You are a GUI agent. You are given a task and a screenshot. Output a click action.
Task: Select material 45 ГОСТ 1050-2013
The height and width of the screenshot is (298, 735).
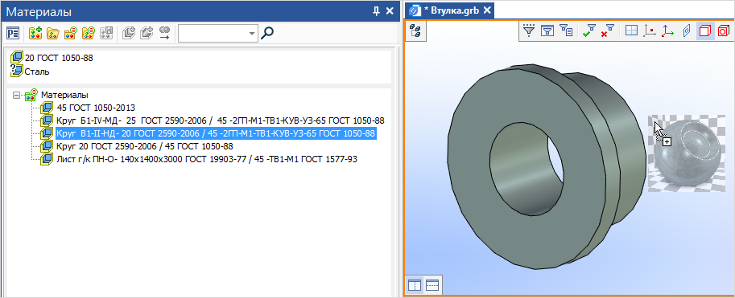96,108
